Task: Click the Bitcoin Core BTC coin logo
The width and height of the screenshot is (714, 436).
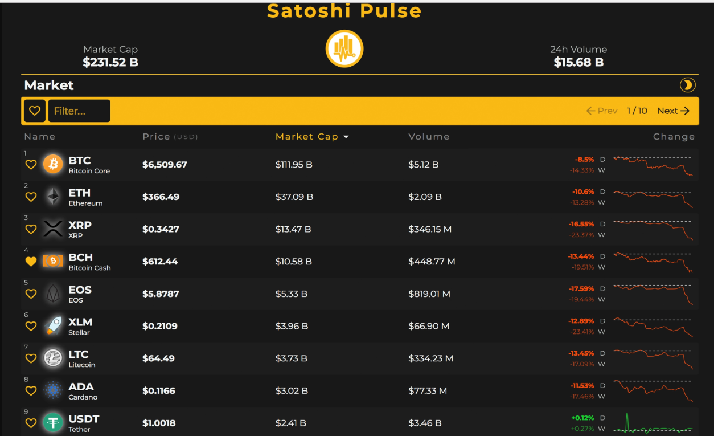Action: click(x=52, y=164)
